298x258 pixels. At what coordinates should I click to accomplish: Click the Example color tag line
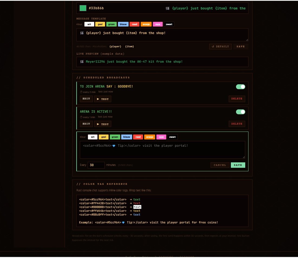pyautogui.click(x=148, y=222)
